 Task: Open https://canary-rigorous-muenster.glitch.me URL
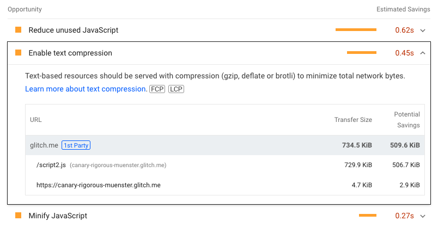pyautogui.click(x=98, y=185)
